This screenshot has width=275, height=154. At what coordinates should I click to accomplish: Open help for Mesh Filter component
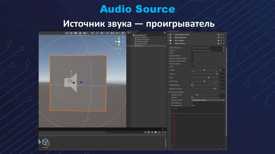click(218, 35)
